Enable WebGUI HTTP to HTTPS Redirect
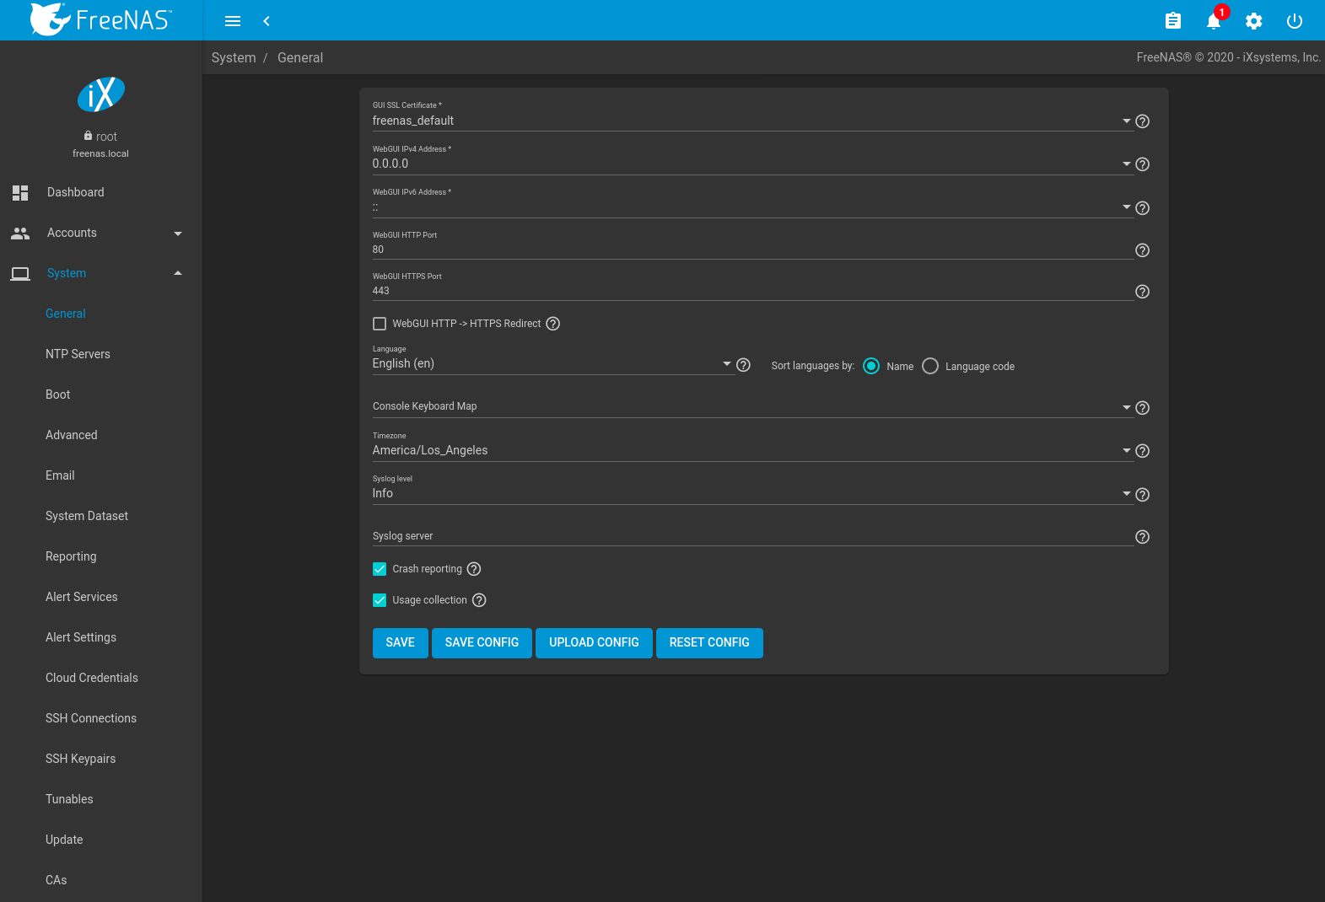The width and height of the screenshot is (1325, 902). [380, 324]
